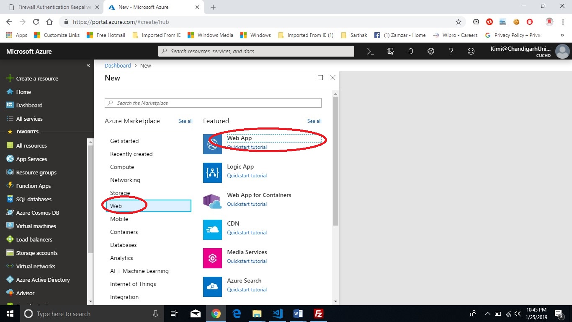Select the Networking marketplace category
This screenshot has height=322, width=572.
[x=125, y=180]
